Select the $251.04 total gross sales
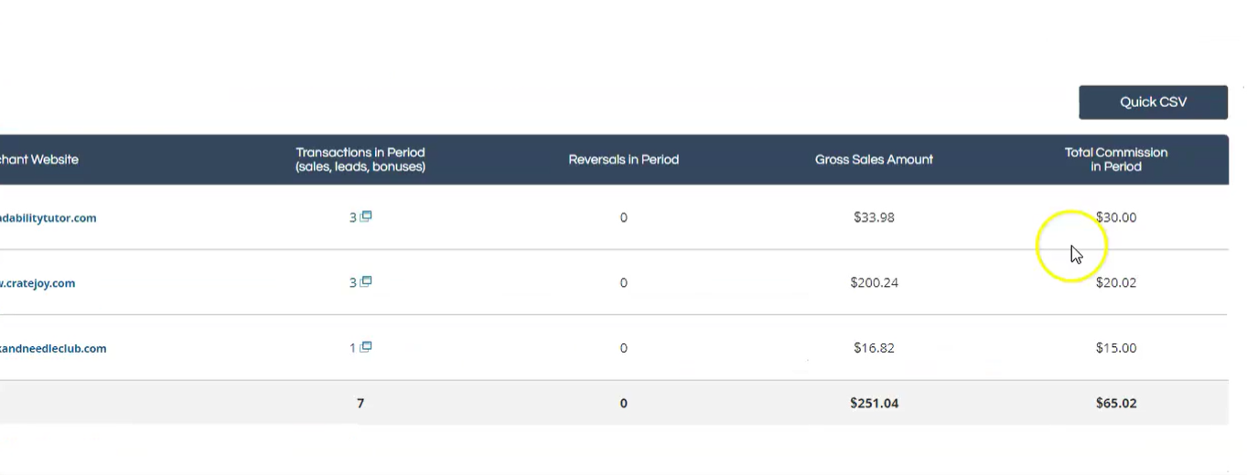The image size is (1247, 475). 874,403
